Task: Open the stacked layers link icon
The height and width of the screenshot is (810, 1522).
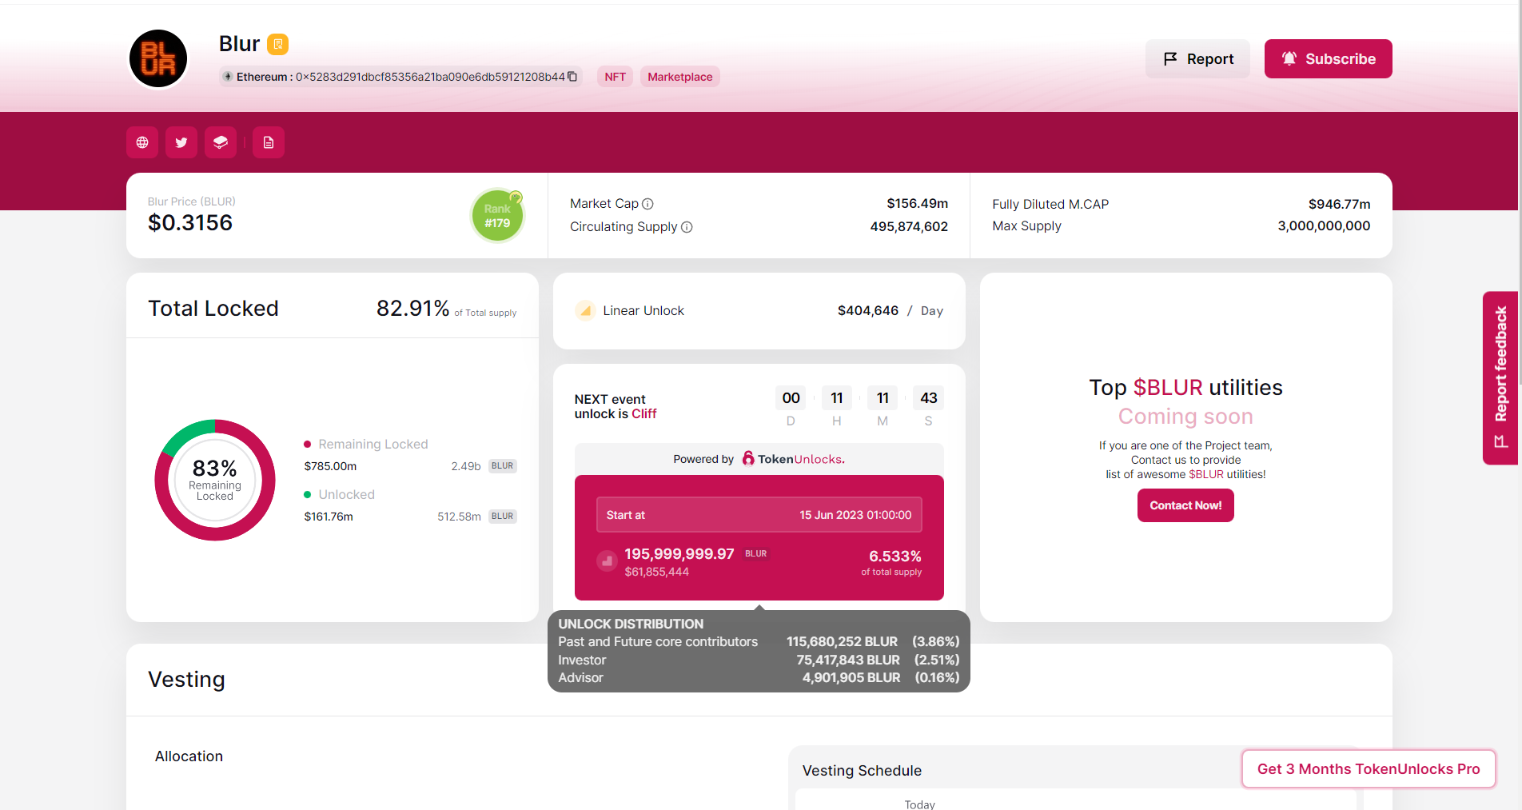Action: tap(221, 142)
